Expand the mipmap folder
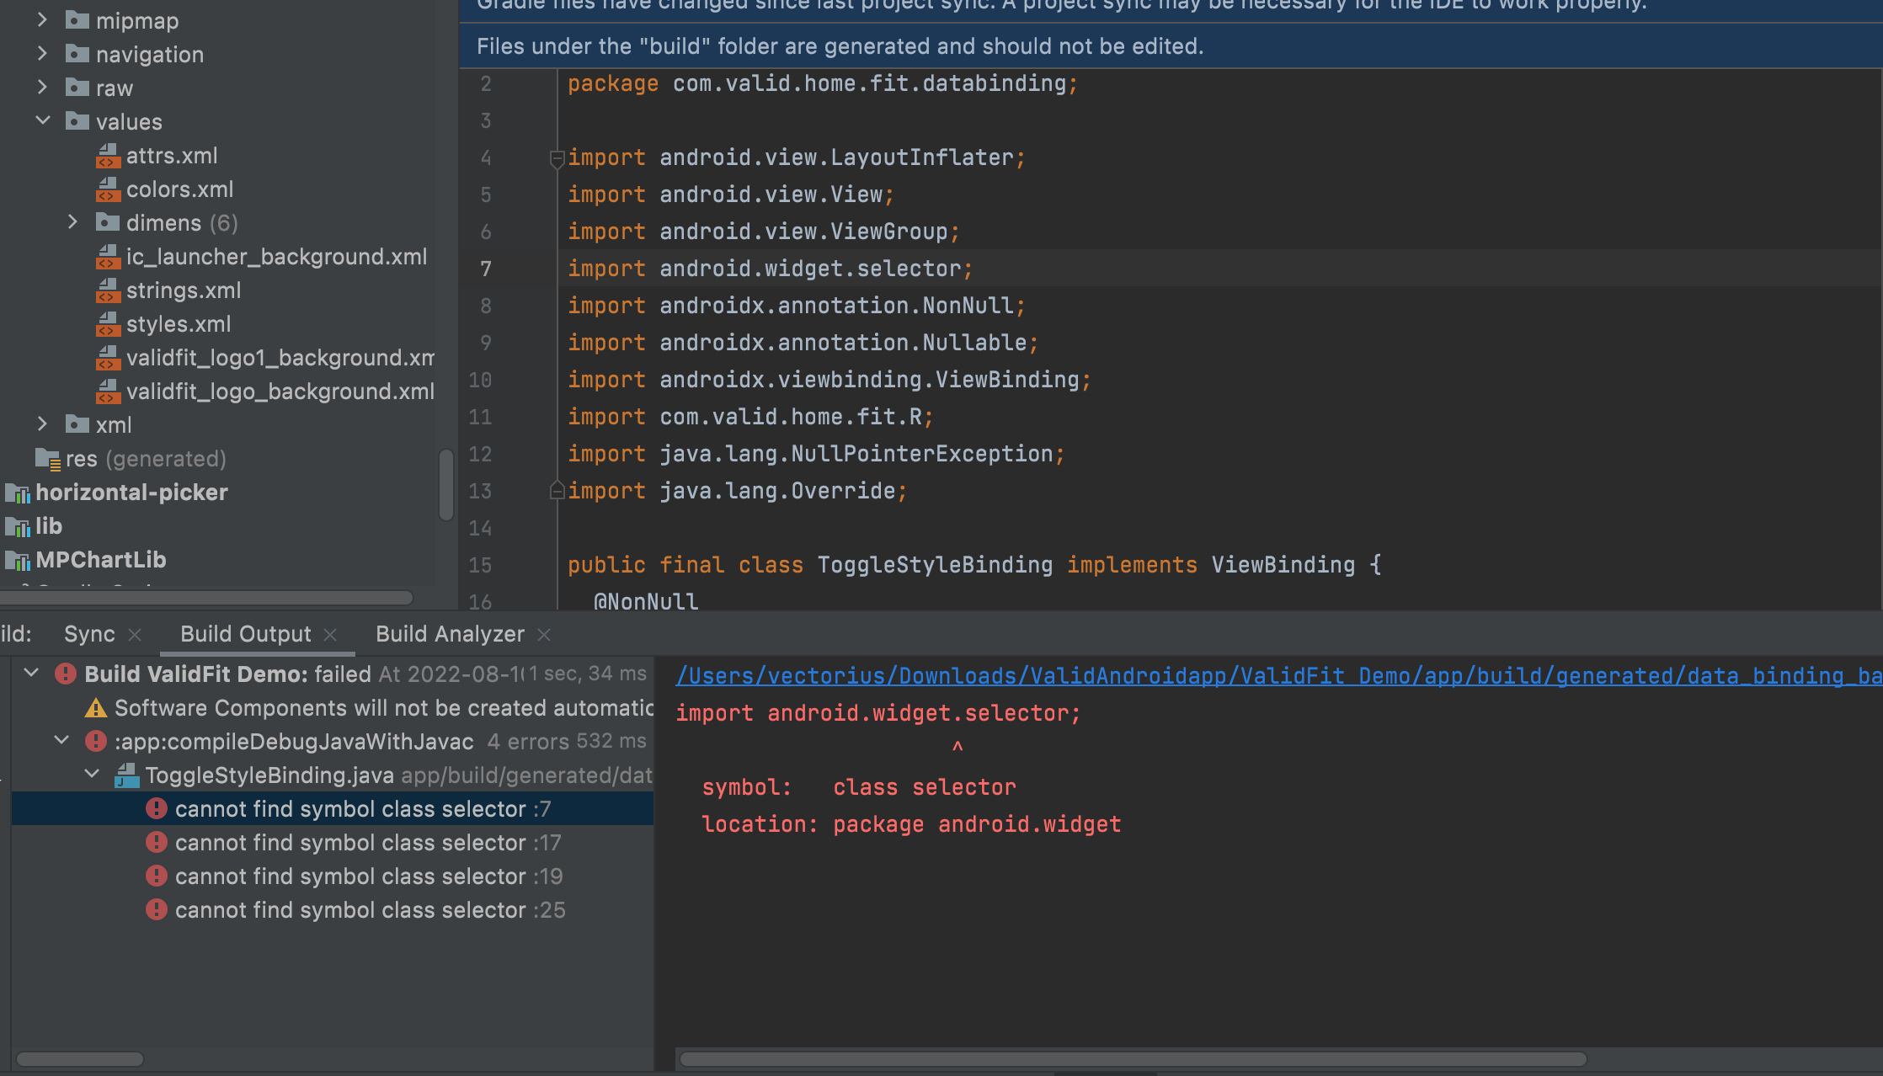This screenshot has width=1883, height=1076. click(42, 20)
